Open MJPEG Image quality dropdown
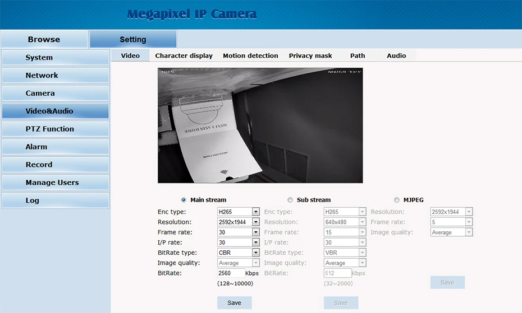The width and height of the screenshot is (522, 313). 451,232
